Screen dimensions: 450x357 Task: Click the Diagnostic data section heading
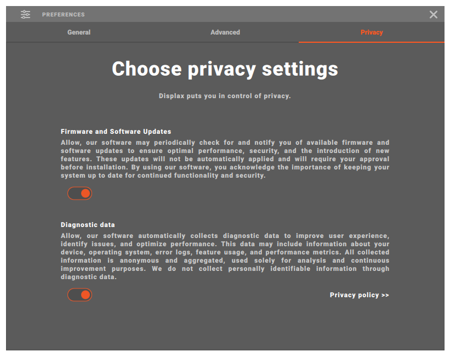[88, 225]
